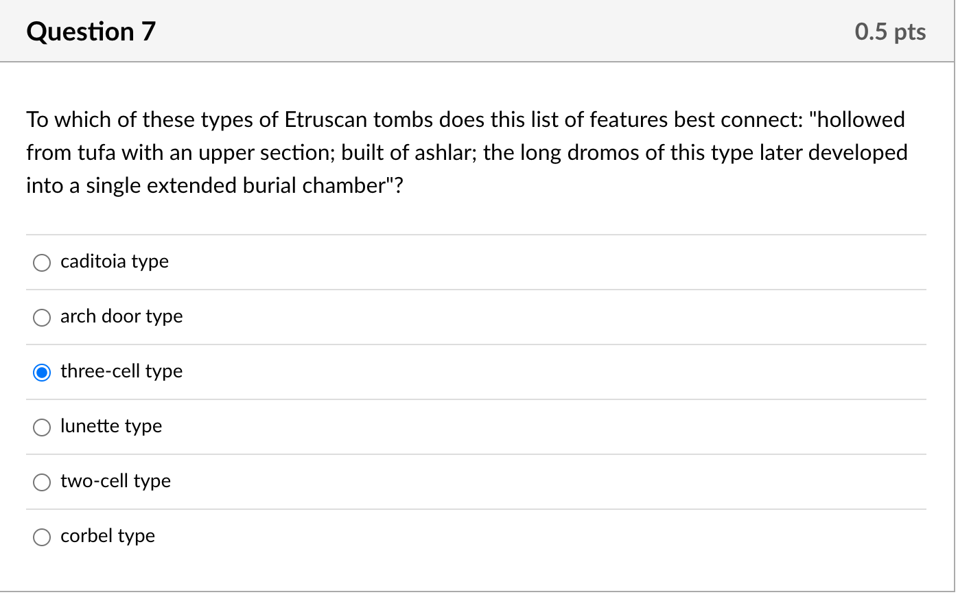This screenshot has width=958, height=597.
Task: Select the corbel type answer option
Action: (41, 537)
